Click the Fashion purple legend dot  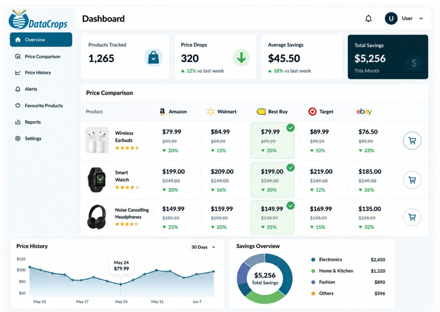313,282
